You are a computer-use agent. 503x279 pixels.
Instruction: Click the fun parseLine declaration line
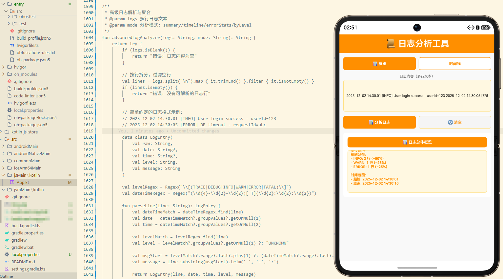coord(171,206)
